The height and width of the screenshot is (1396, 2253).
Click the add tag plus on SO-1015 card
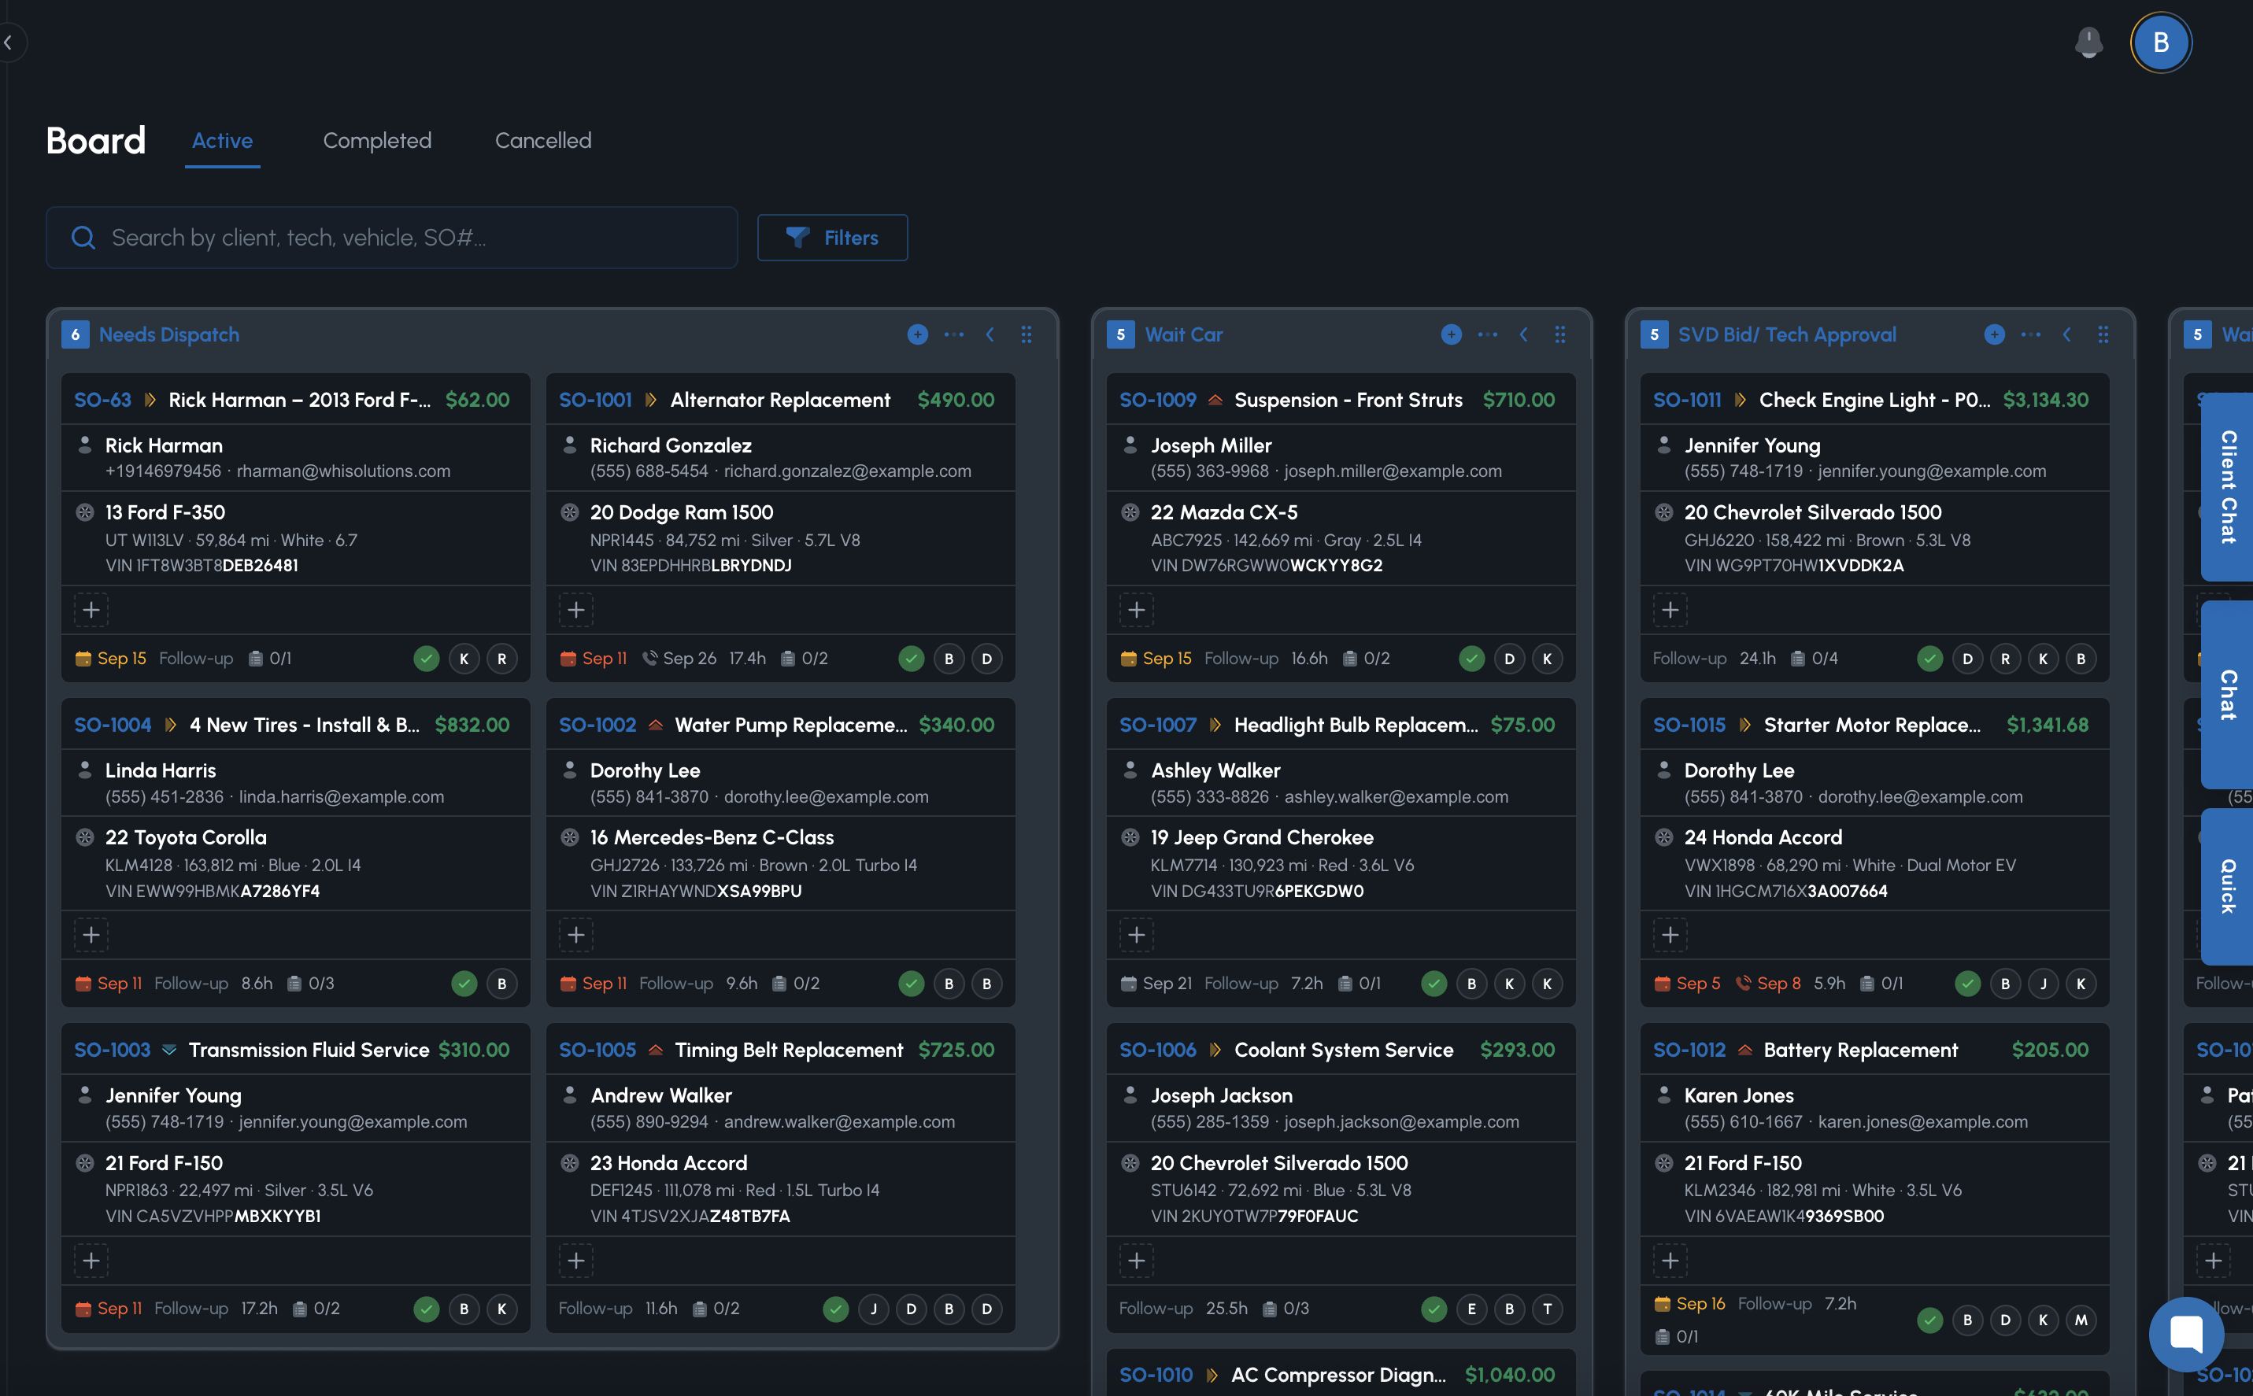pos(1670,934)
